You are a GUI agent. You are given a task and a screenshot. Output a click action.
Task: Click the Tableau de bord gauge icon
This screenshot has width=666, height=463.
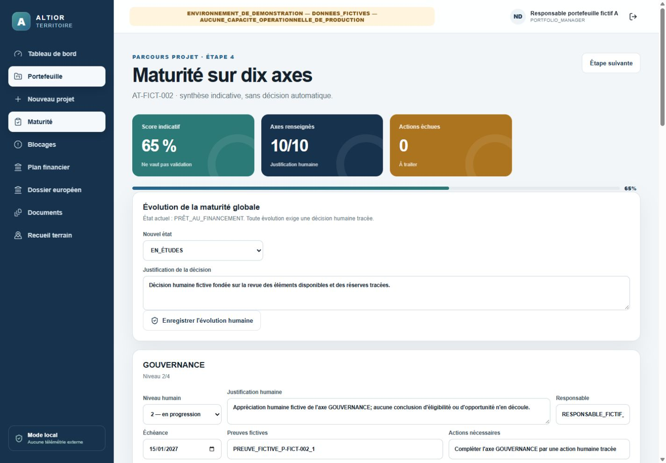click(x=18, y=54)
